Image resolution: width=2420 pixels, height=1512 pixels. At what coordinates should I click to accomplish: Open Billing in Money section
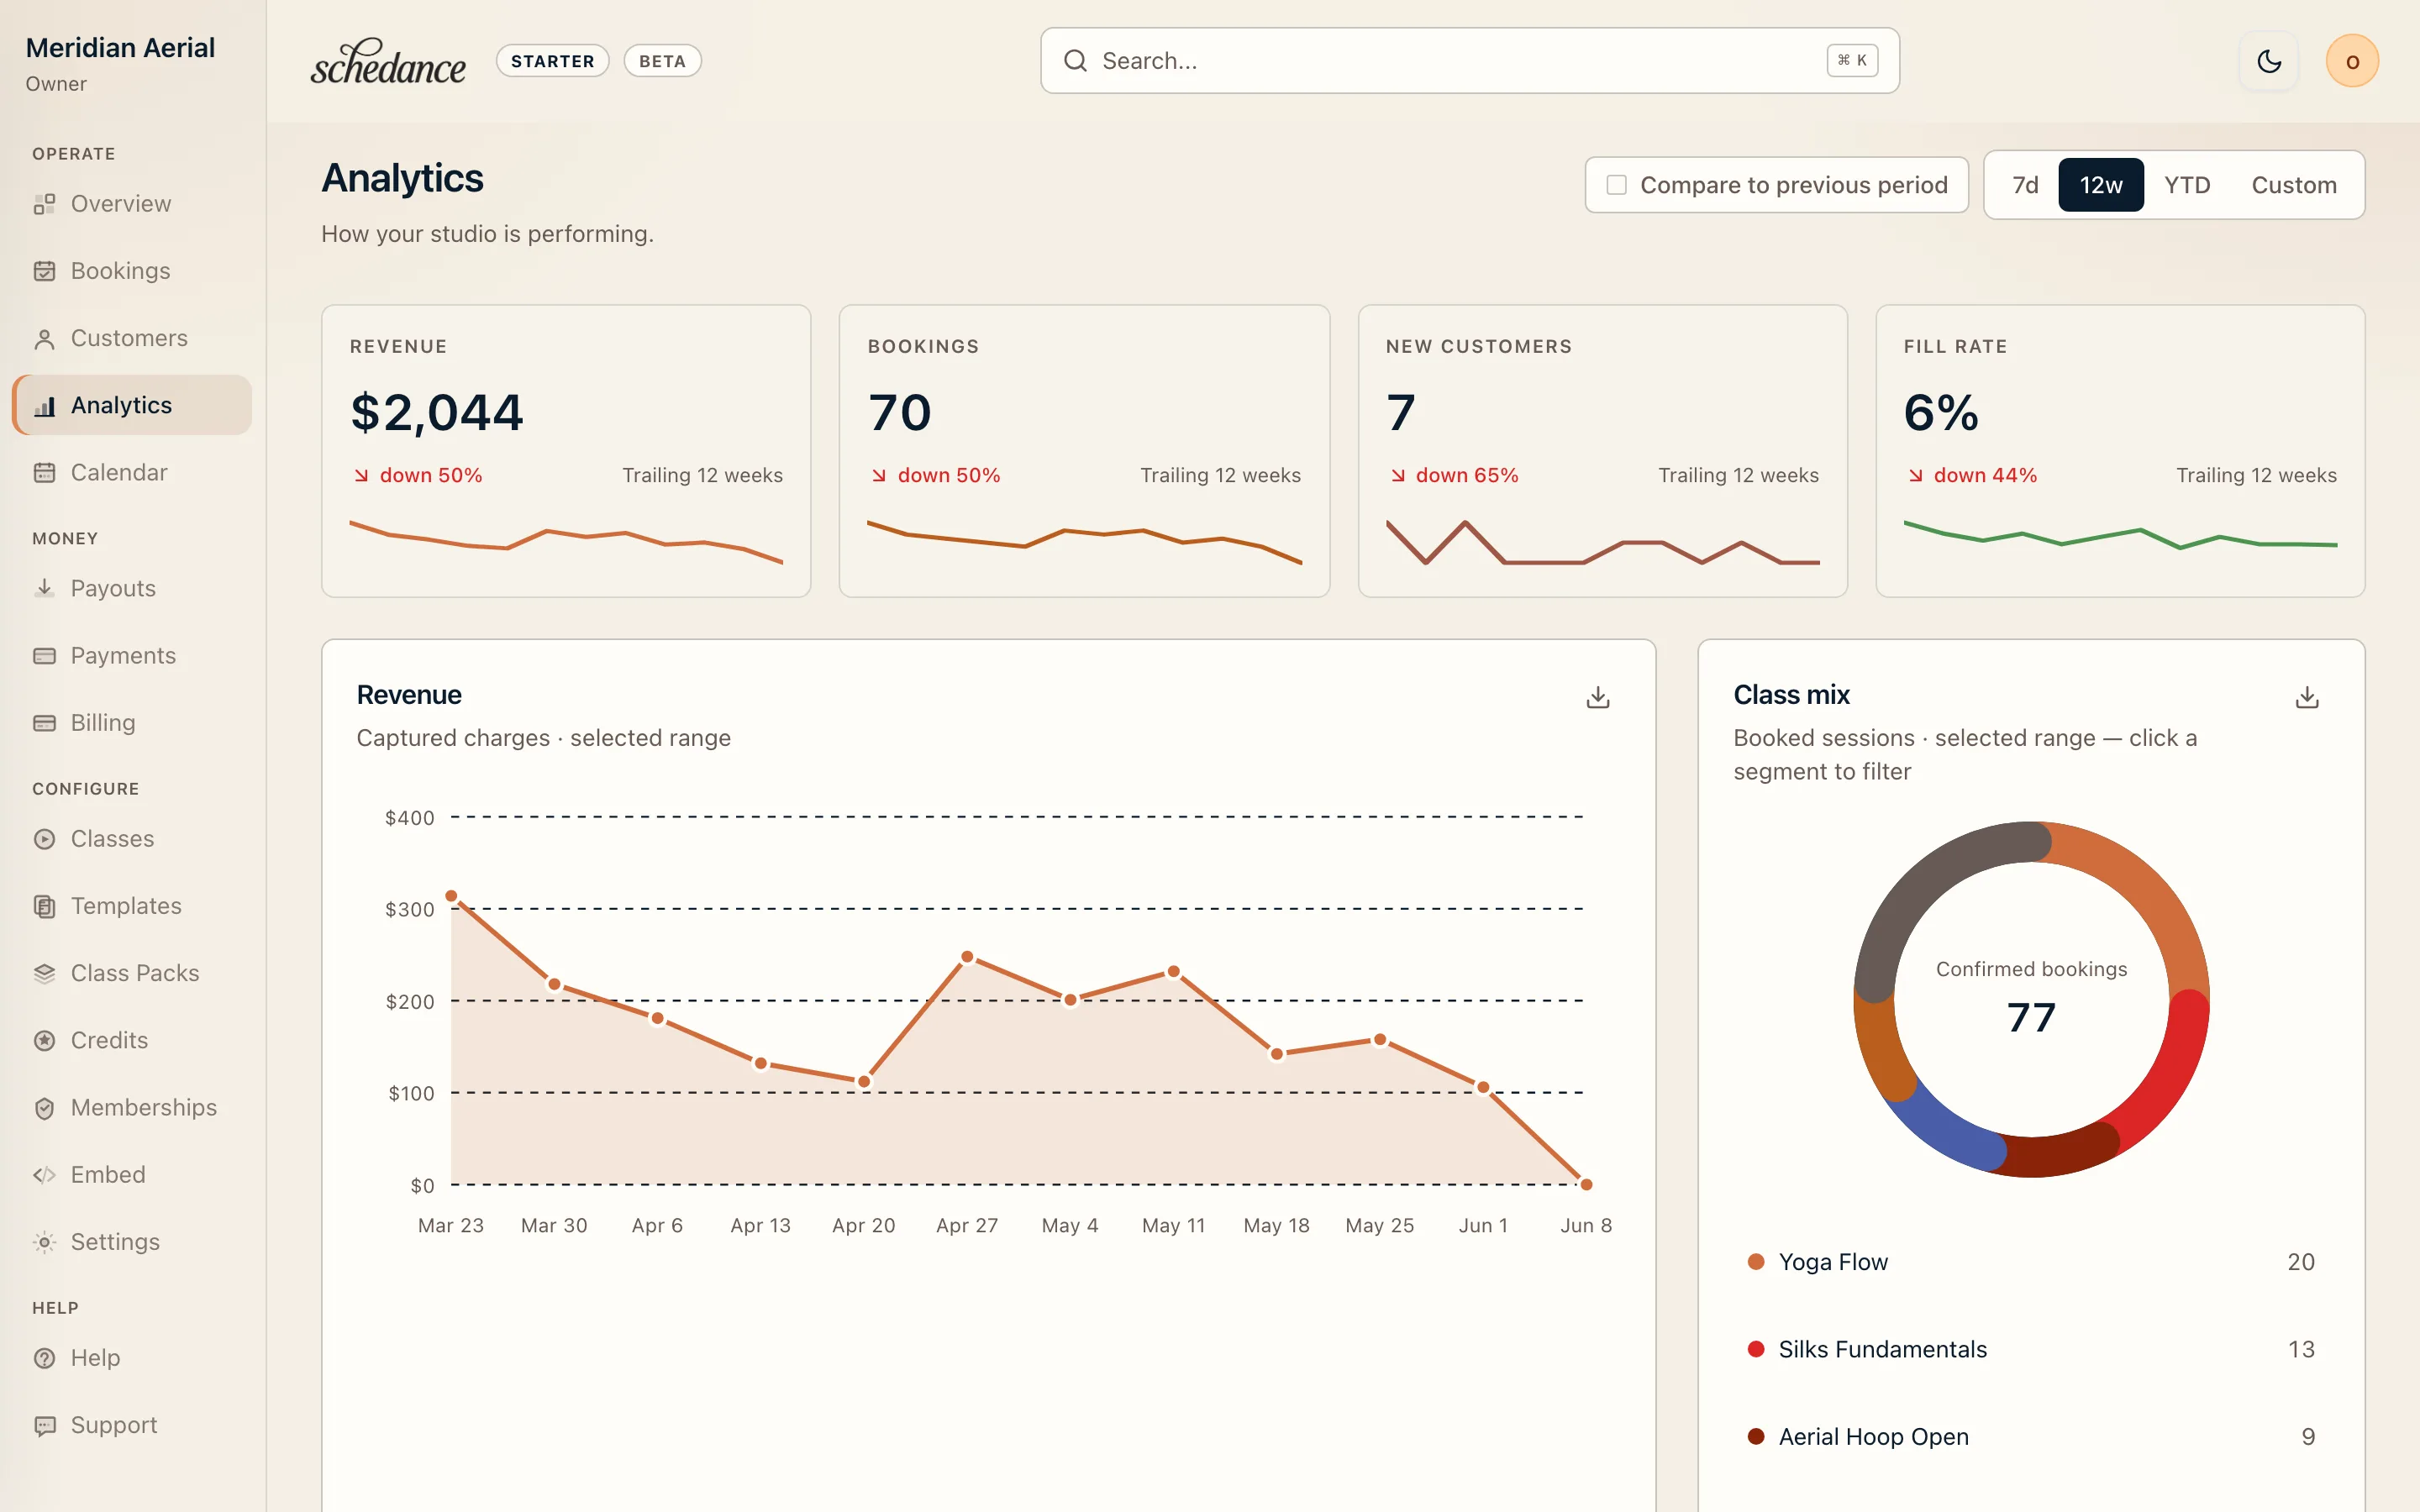[132, 723]
